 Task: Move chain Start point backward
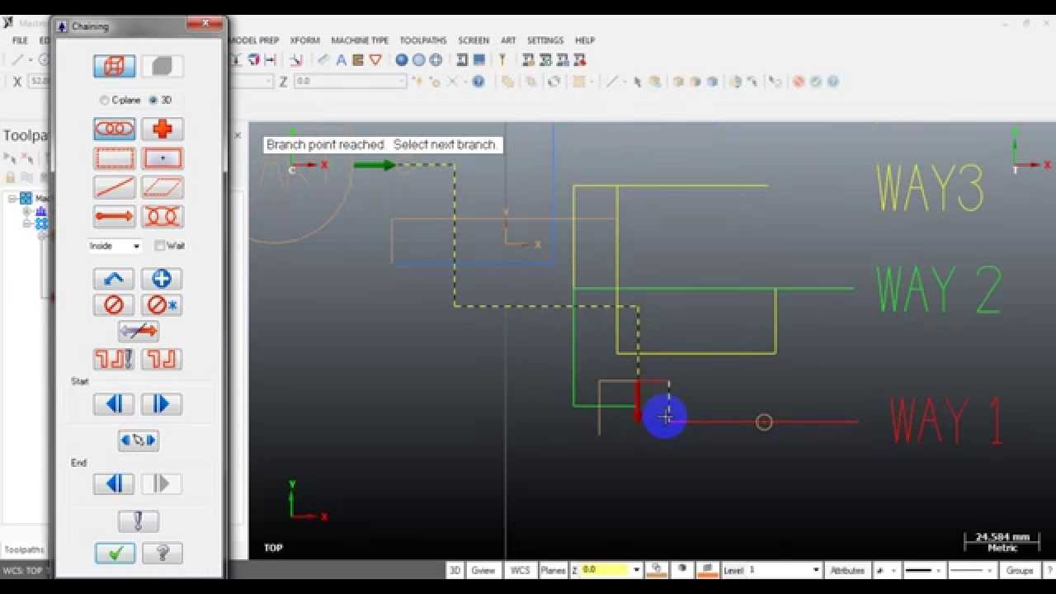(x=114, y=404)
